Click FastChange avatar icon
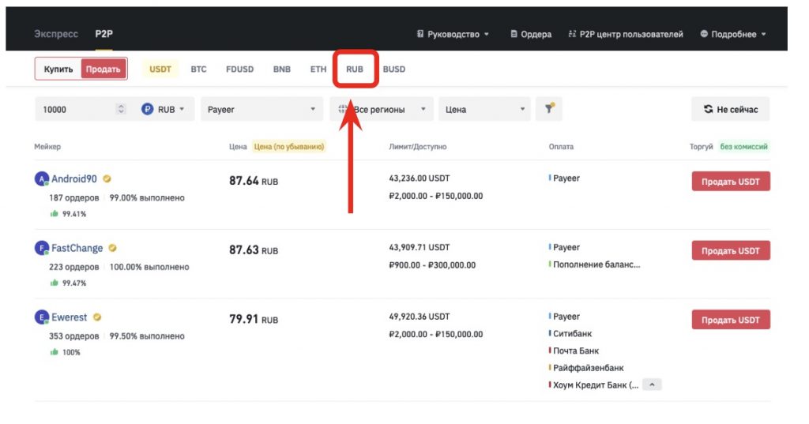The image size is (809, 424). click(41, 248)
